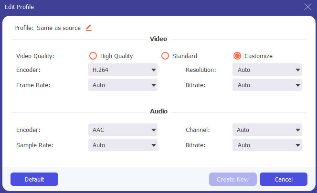Click the Video section heading
317x193 pixels.
158,39
